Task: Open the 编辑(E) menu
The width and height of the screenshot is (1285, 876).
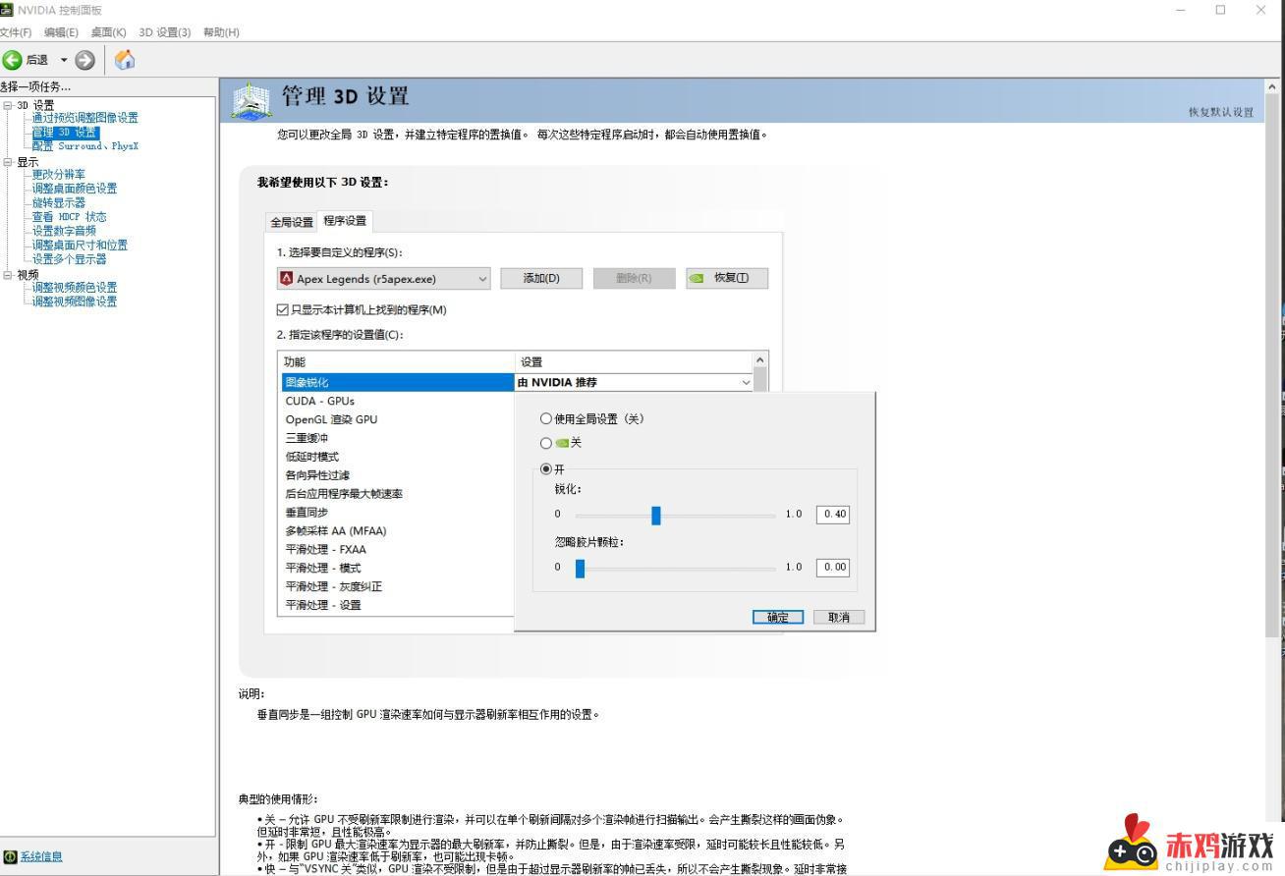Action: point(61,32)
